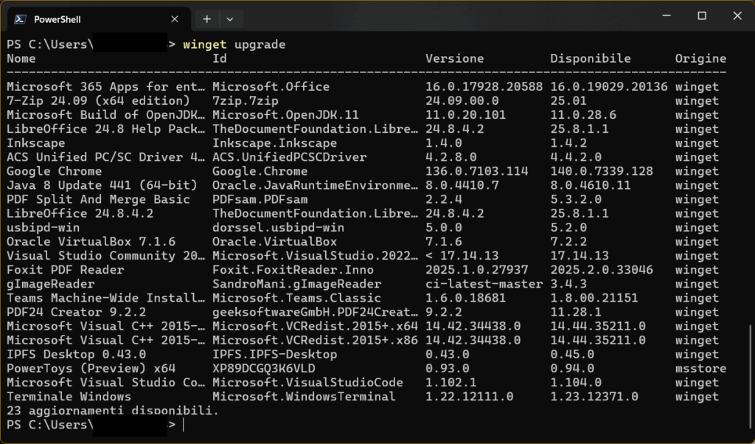Screen dimensions: 755x444
Task: Close the PowerShell tab
Action: coord(175,19)
